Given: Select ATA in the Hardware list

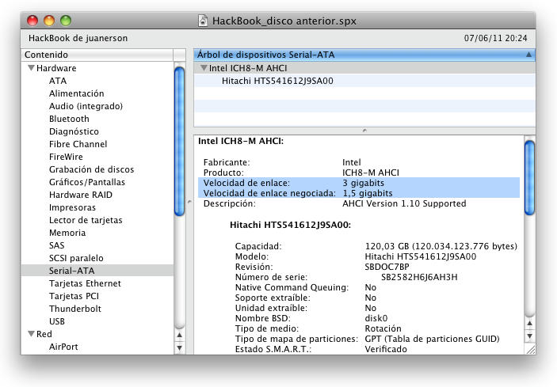Looking at the screenshot, I should 58,81.
